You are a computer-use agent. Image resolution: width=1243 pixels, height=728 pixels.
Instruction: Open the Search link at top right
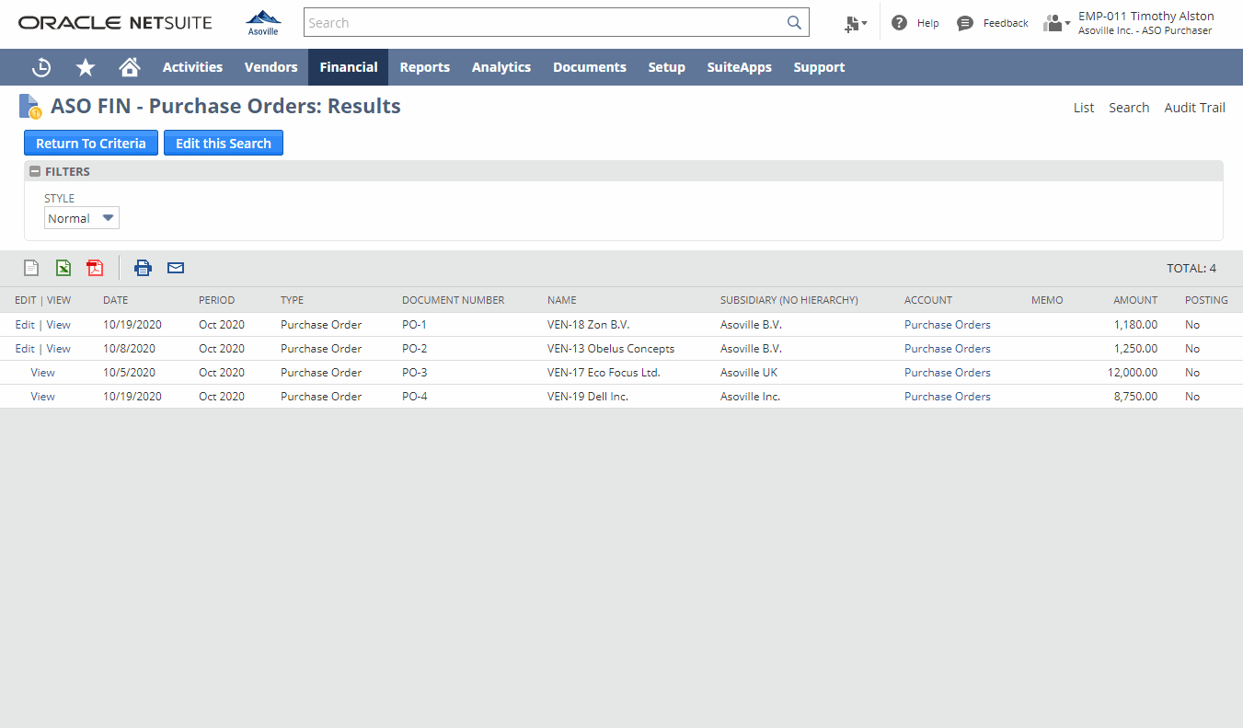[x=1129, y=108]
